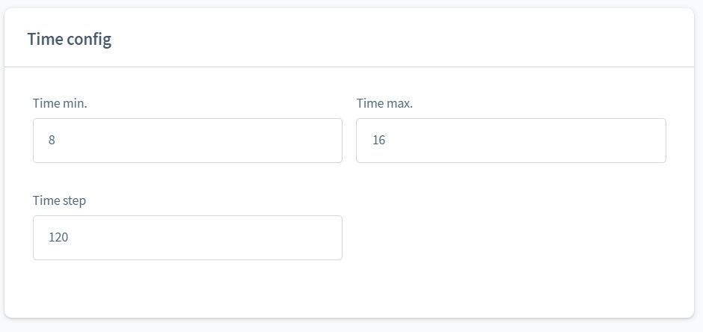Image resolution: width=703 pixels, height=332 pixels.
Task: Place cursor in the field containing 8
Action: [x=187, y=141]
